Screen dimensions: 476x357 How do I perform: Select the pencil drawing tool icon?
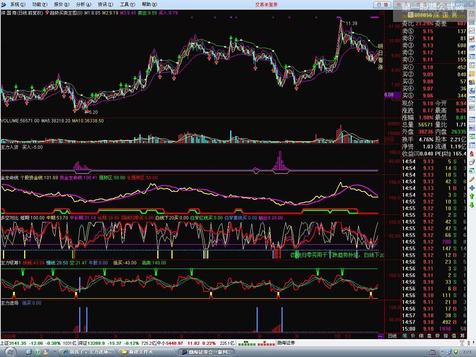pos(472,179)
